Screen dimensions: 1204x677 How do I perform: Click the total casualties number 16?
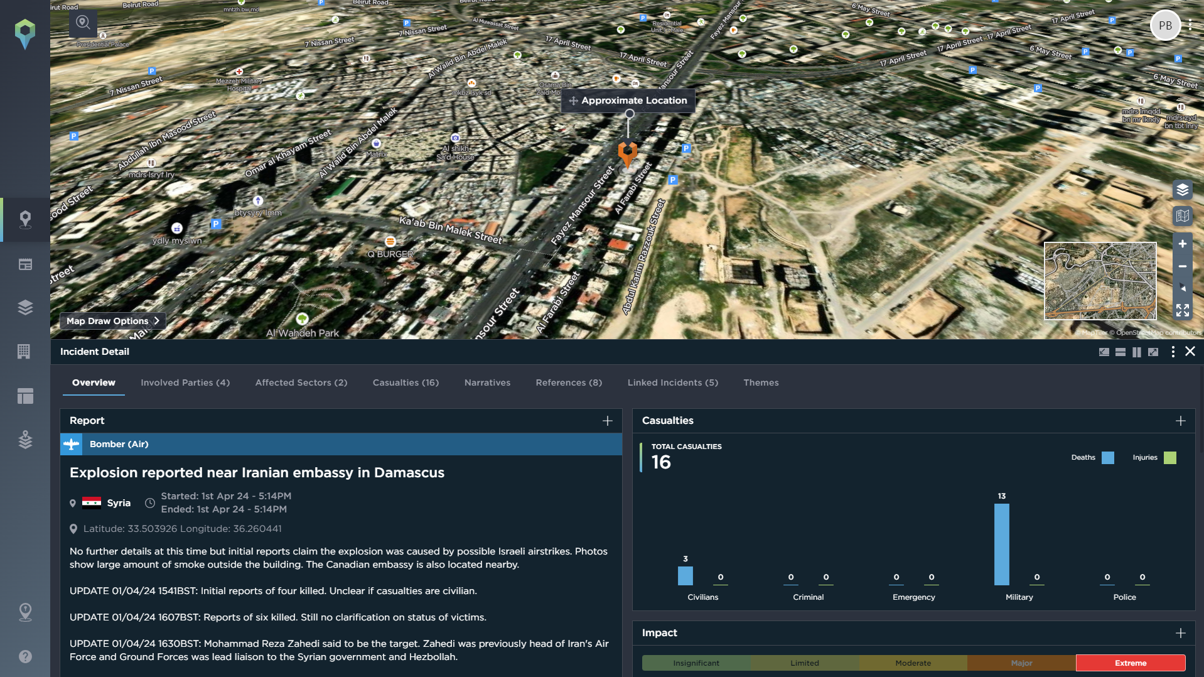pos(661,462)
